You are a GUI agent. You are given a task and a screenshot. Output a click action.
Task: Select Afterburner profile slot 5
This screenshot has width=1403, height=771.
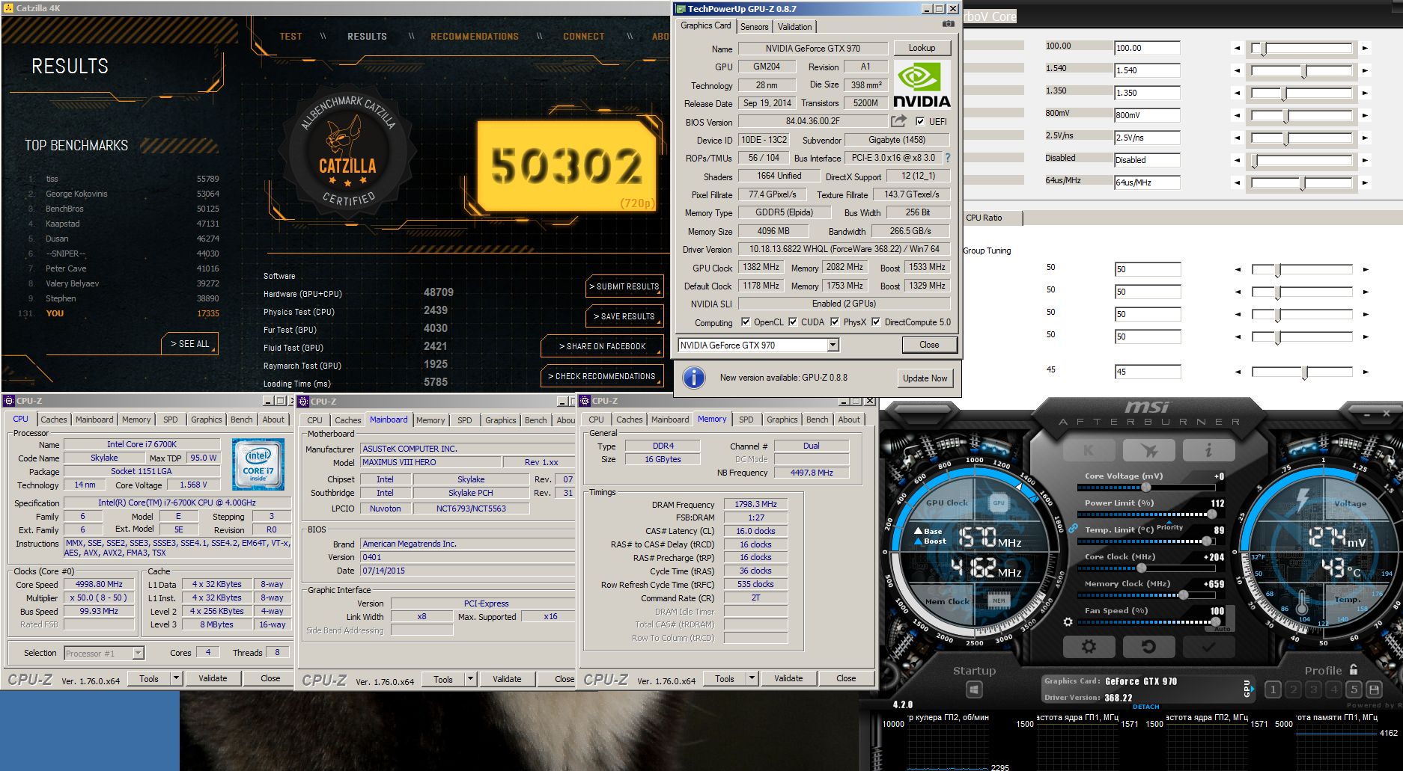pyautogui.click(x=1354, y=689)
